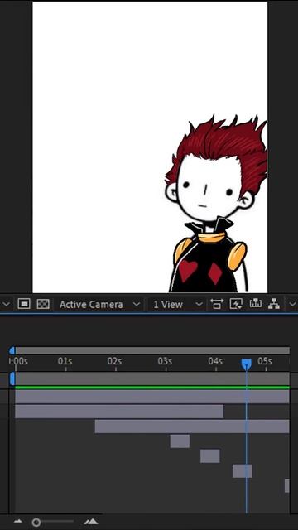Viewport: 298px width, 530px height.
Task: Click the Timeline button icon
Action: [256, 304]
